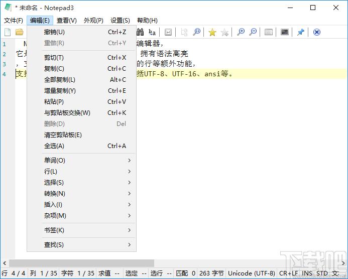Click the '列 1 / 35' status bar field
Screen dimensions: 348x279
[x=44, y=273]
